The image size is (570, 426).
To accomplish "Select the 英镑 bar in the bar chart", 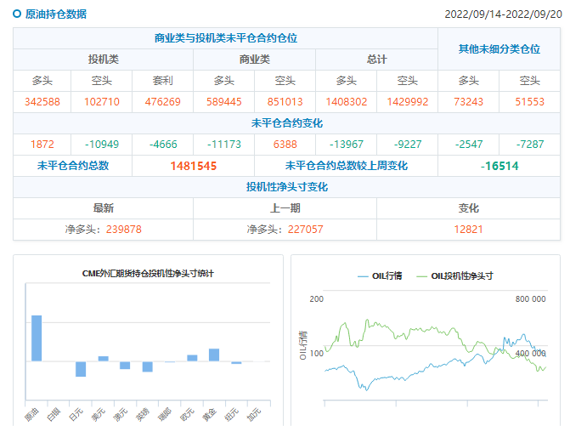I will click(147, 366).
